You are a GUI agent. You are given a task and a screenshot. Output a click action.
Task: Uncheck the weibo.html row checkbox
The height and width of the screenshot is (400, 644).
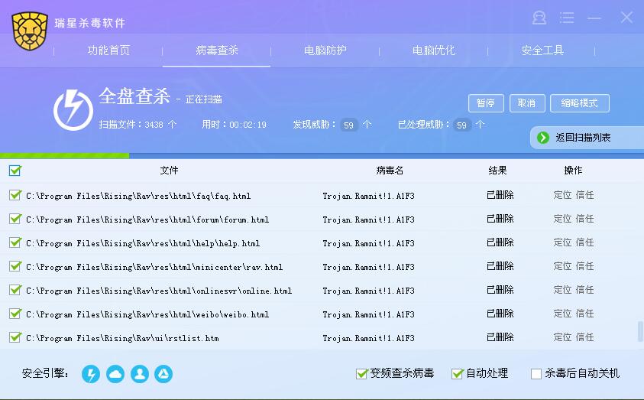coord(15,314)
